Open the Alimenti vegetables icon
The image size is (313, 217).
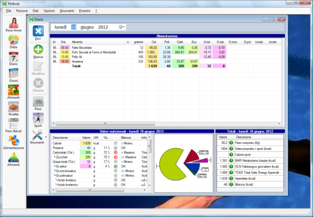tap(14, 90)
